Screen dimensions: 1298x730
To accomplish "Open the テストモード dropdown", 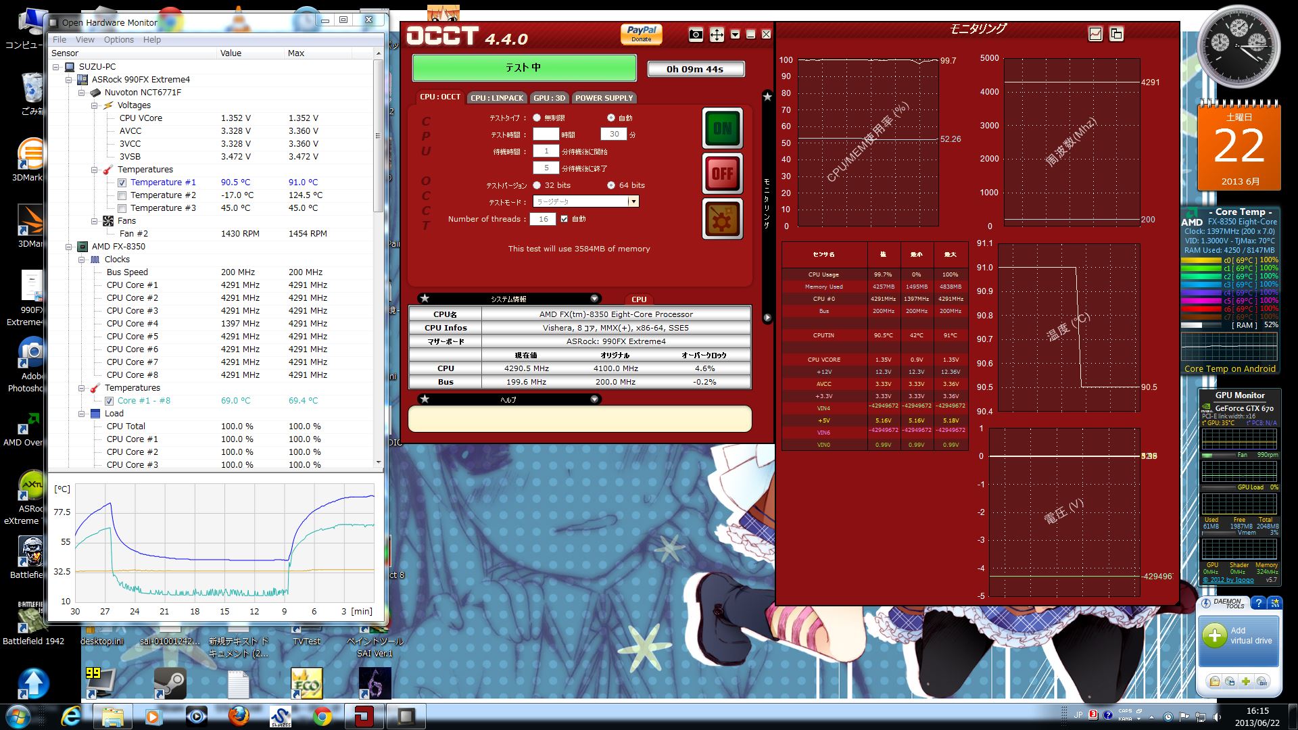I will click(633, 201).
